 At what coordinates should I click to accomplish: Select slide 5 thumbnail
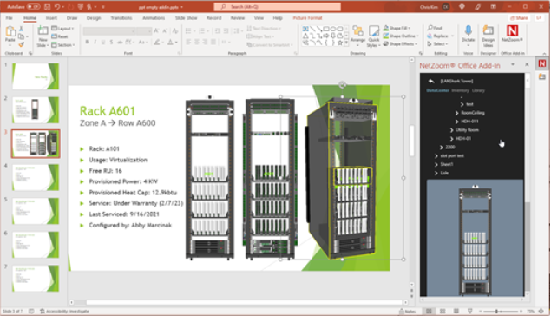tap(36, 211)
